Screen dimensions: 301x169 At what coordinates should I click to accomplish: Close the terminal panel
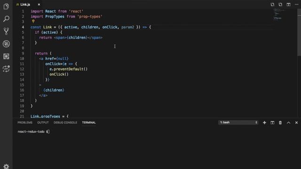[x=296, y=123]
